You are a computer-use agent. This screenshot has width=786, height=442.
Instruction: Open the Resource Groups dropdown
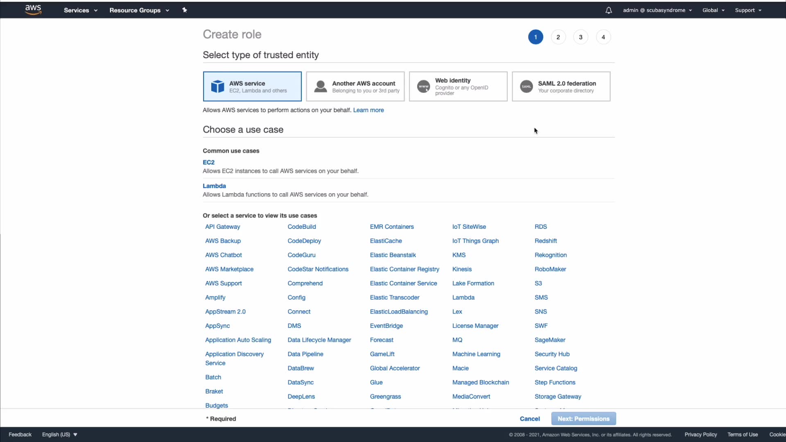pos(139,10)
